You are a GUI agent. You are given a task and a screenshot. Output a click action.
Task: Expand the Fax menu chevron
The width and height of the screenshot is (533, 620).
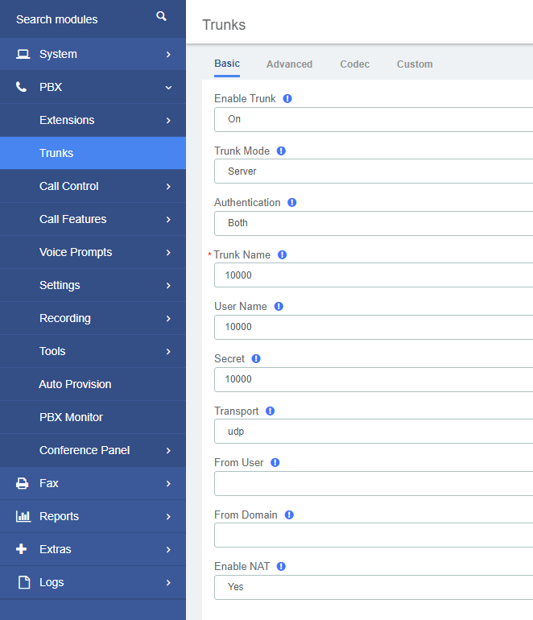tap(168, 484)
